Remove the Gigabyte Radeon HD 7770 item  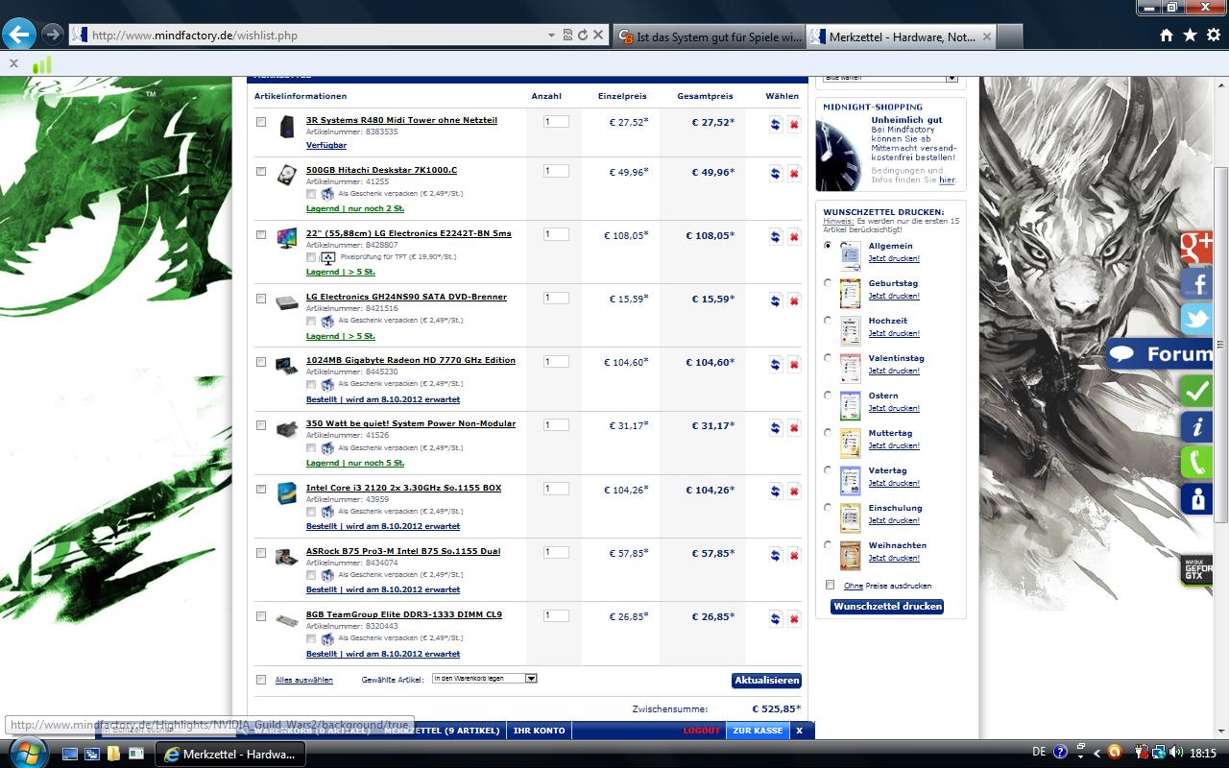click(794, 364)
